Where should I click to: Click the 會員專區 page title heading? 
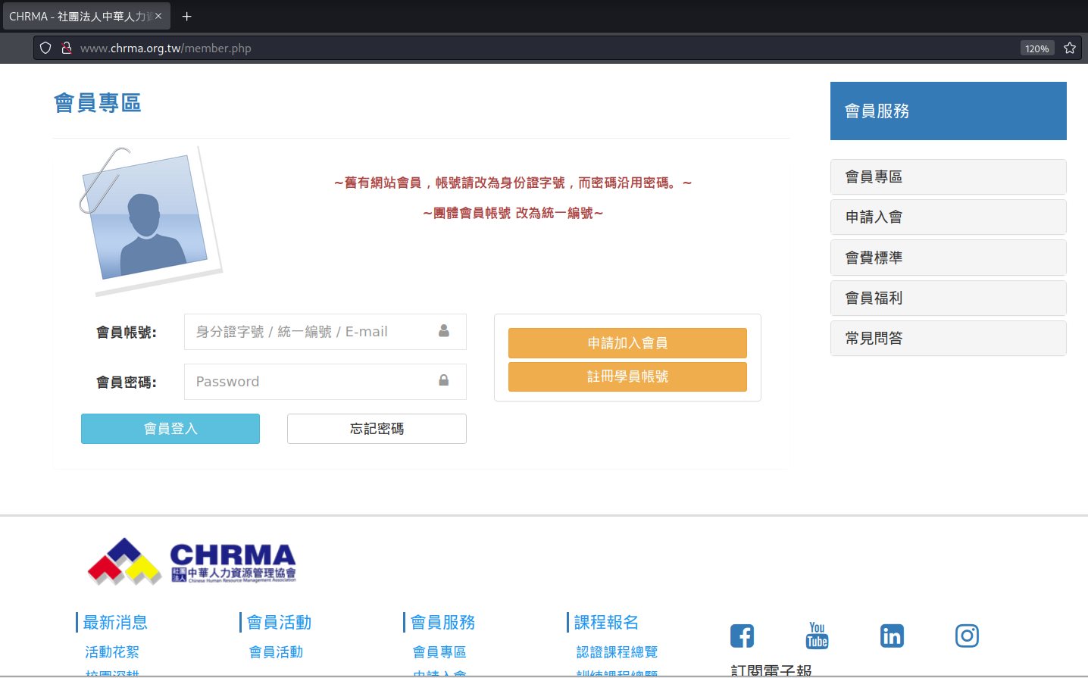click(x=98, y=103)
